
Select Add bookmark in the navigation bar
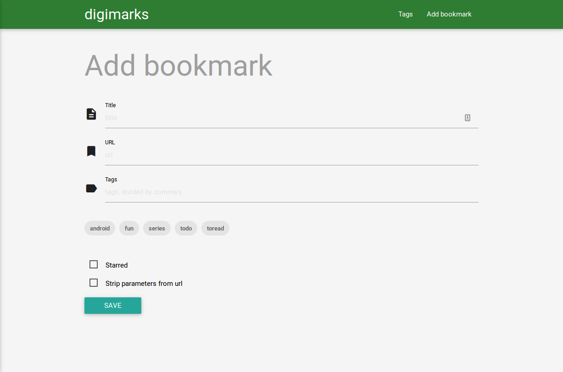tap(449, 14)
